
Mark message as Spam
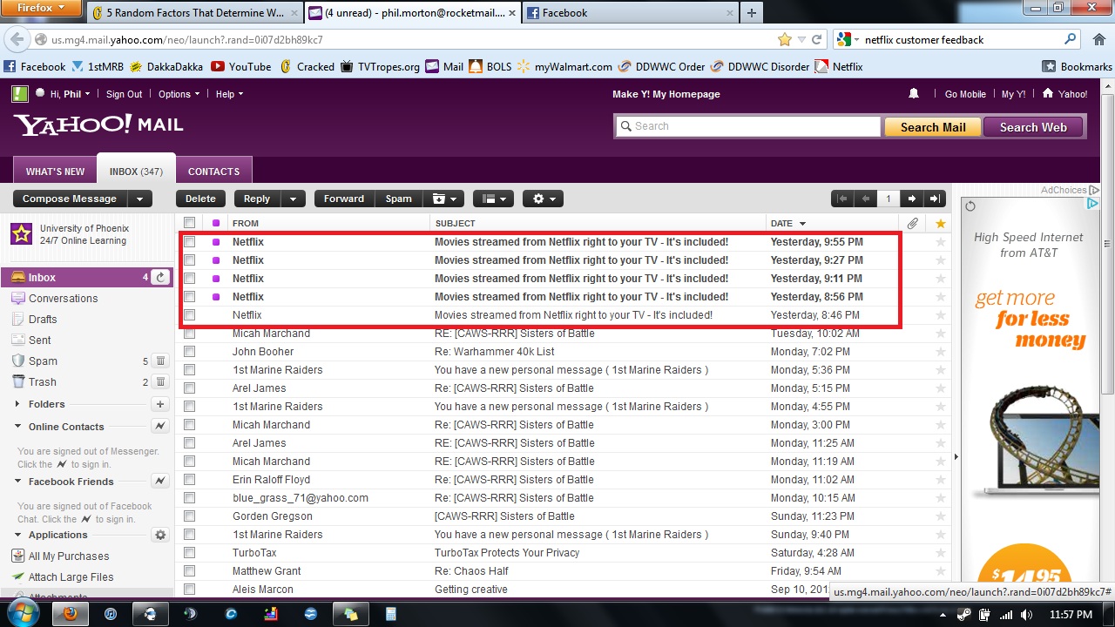(x=398, y=199)
